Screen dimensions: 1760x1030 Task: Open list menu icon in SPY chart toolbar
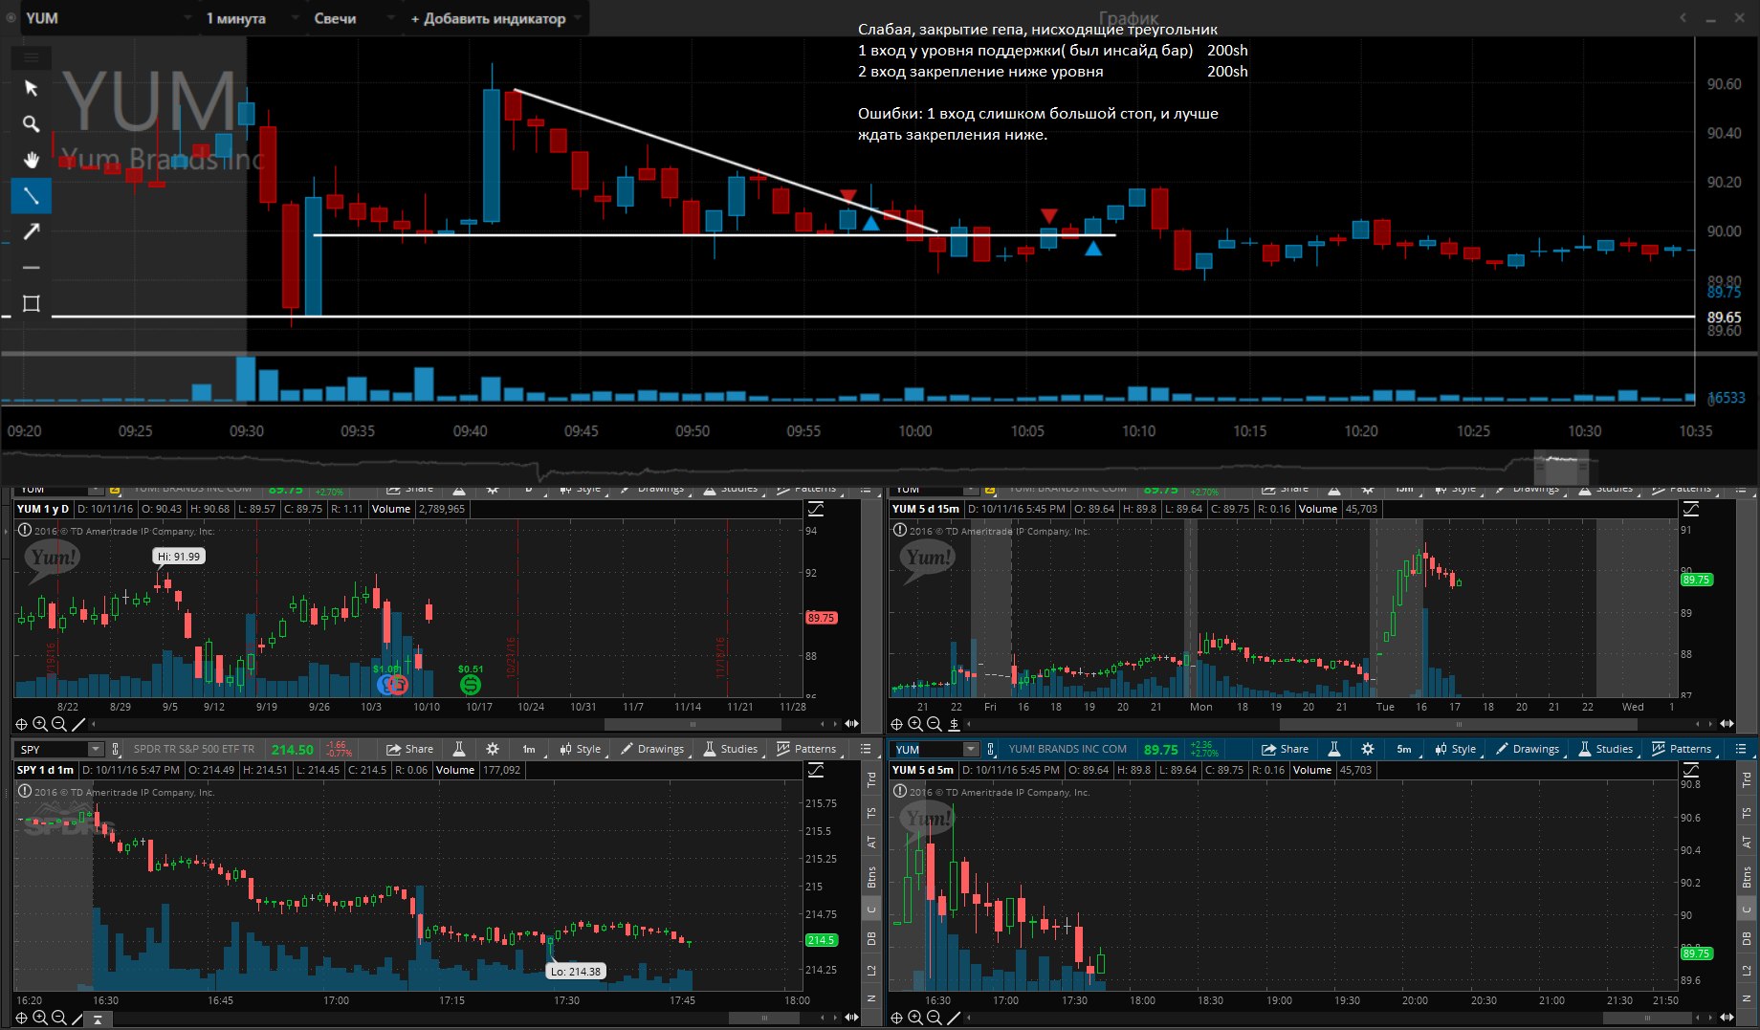pos(866,749)
